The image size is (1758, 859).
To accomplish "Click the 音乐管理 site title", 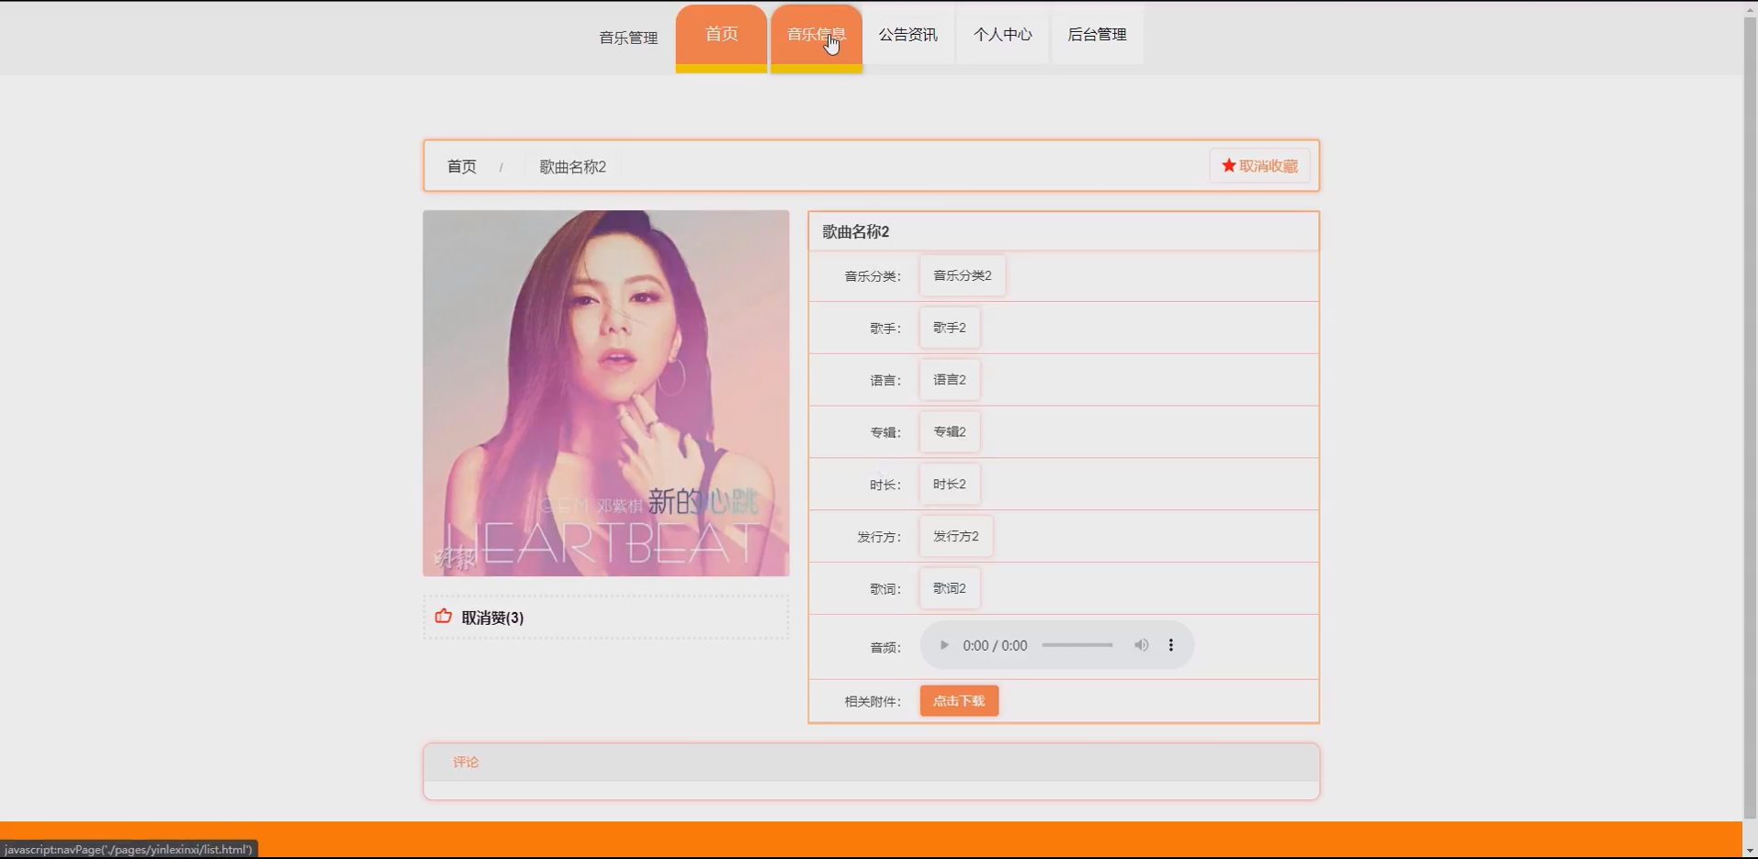I will [628, 38].
